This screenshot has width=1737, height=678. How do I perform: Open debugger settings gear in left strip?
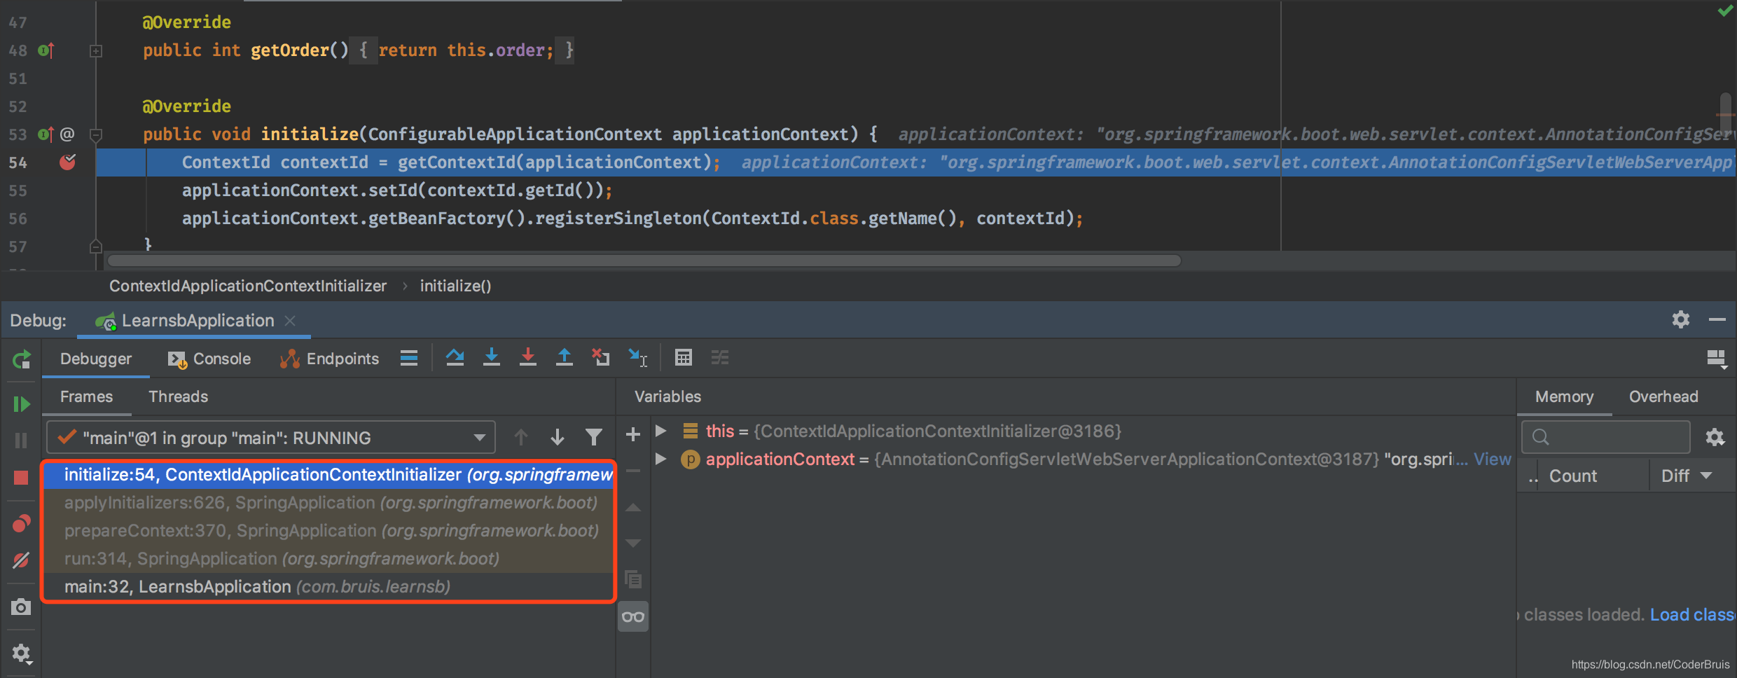[x=21, y=653]
